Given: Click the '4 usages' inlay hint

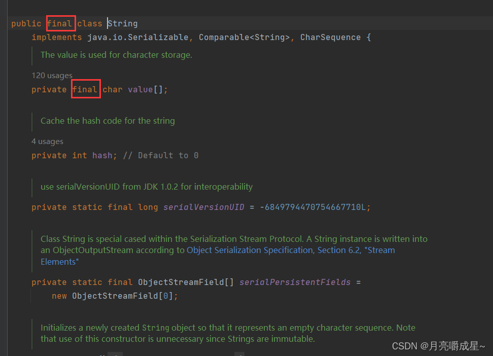Looking at the screenshot, I should click(x=47, y=141).
